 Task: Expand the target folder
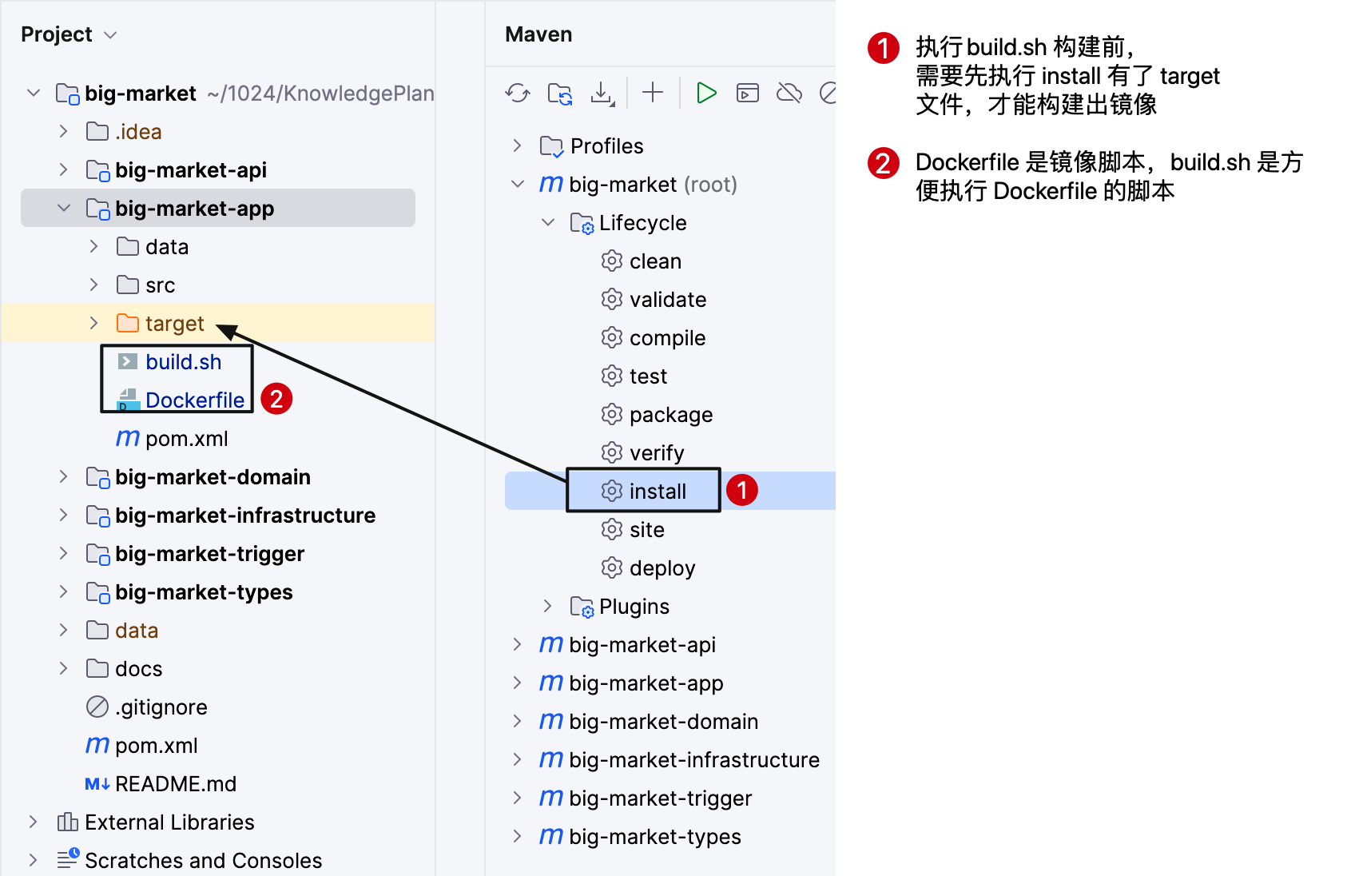(94, 323)
